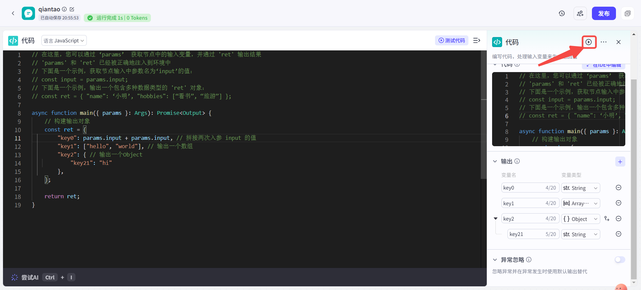Image resolution: width=641 pixels, height=290 pixels.
Task: Click the right panel vertical scrollbar
Action: [634, 179]
